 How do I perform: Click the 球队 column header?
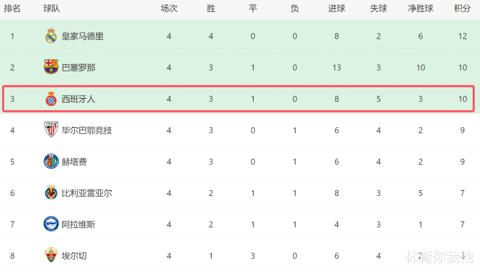click(x=51, y=9)
